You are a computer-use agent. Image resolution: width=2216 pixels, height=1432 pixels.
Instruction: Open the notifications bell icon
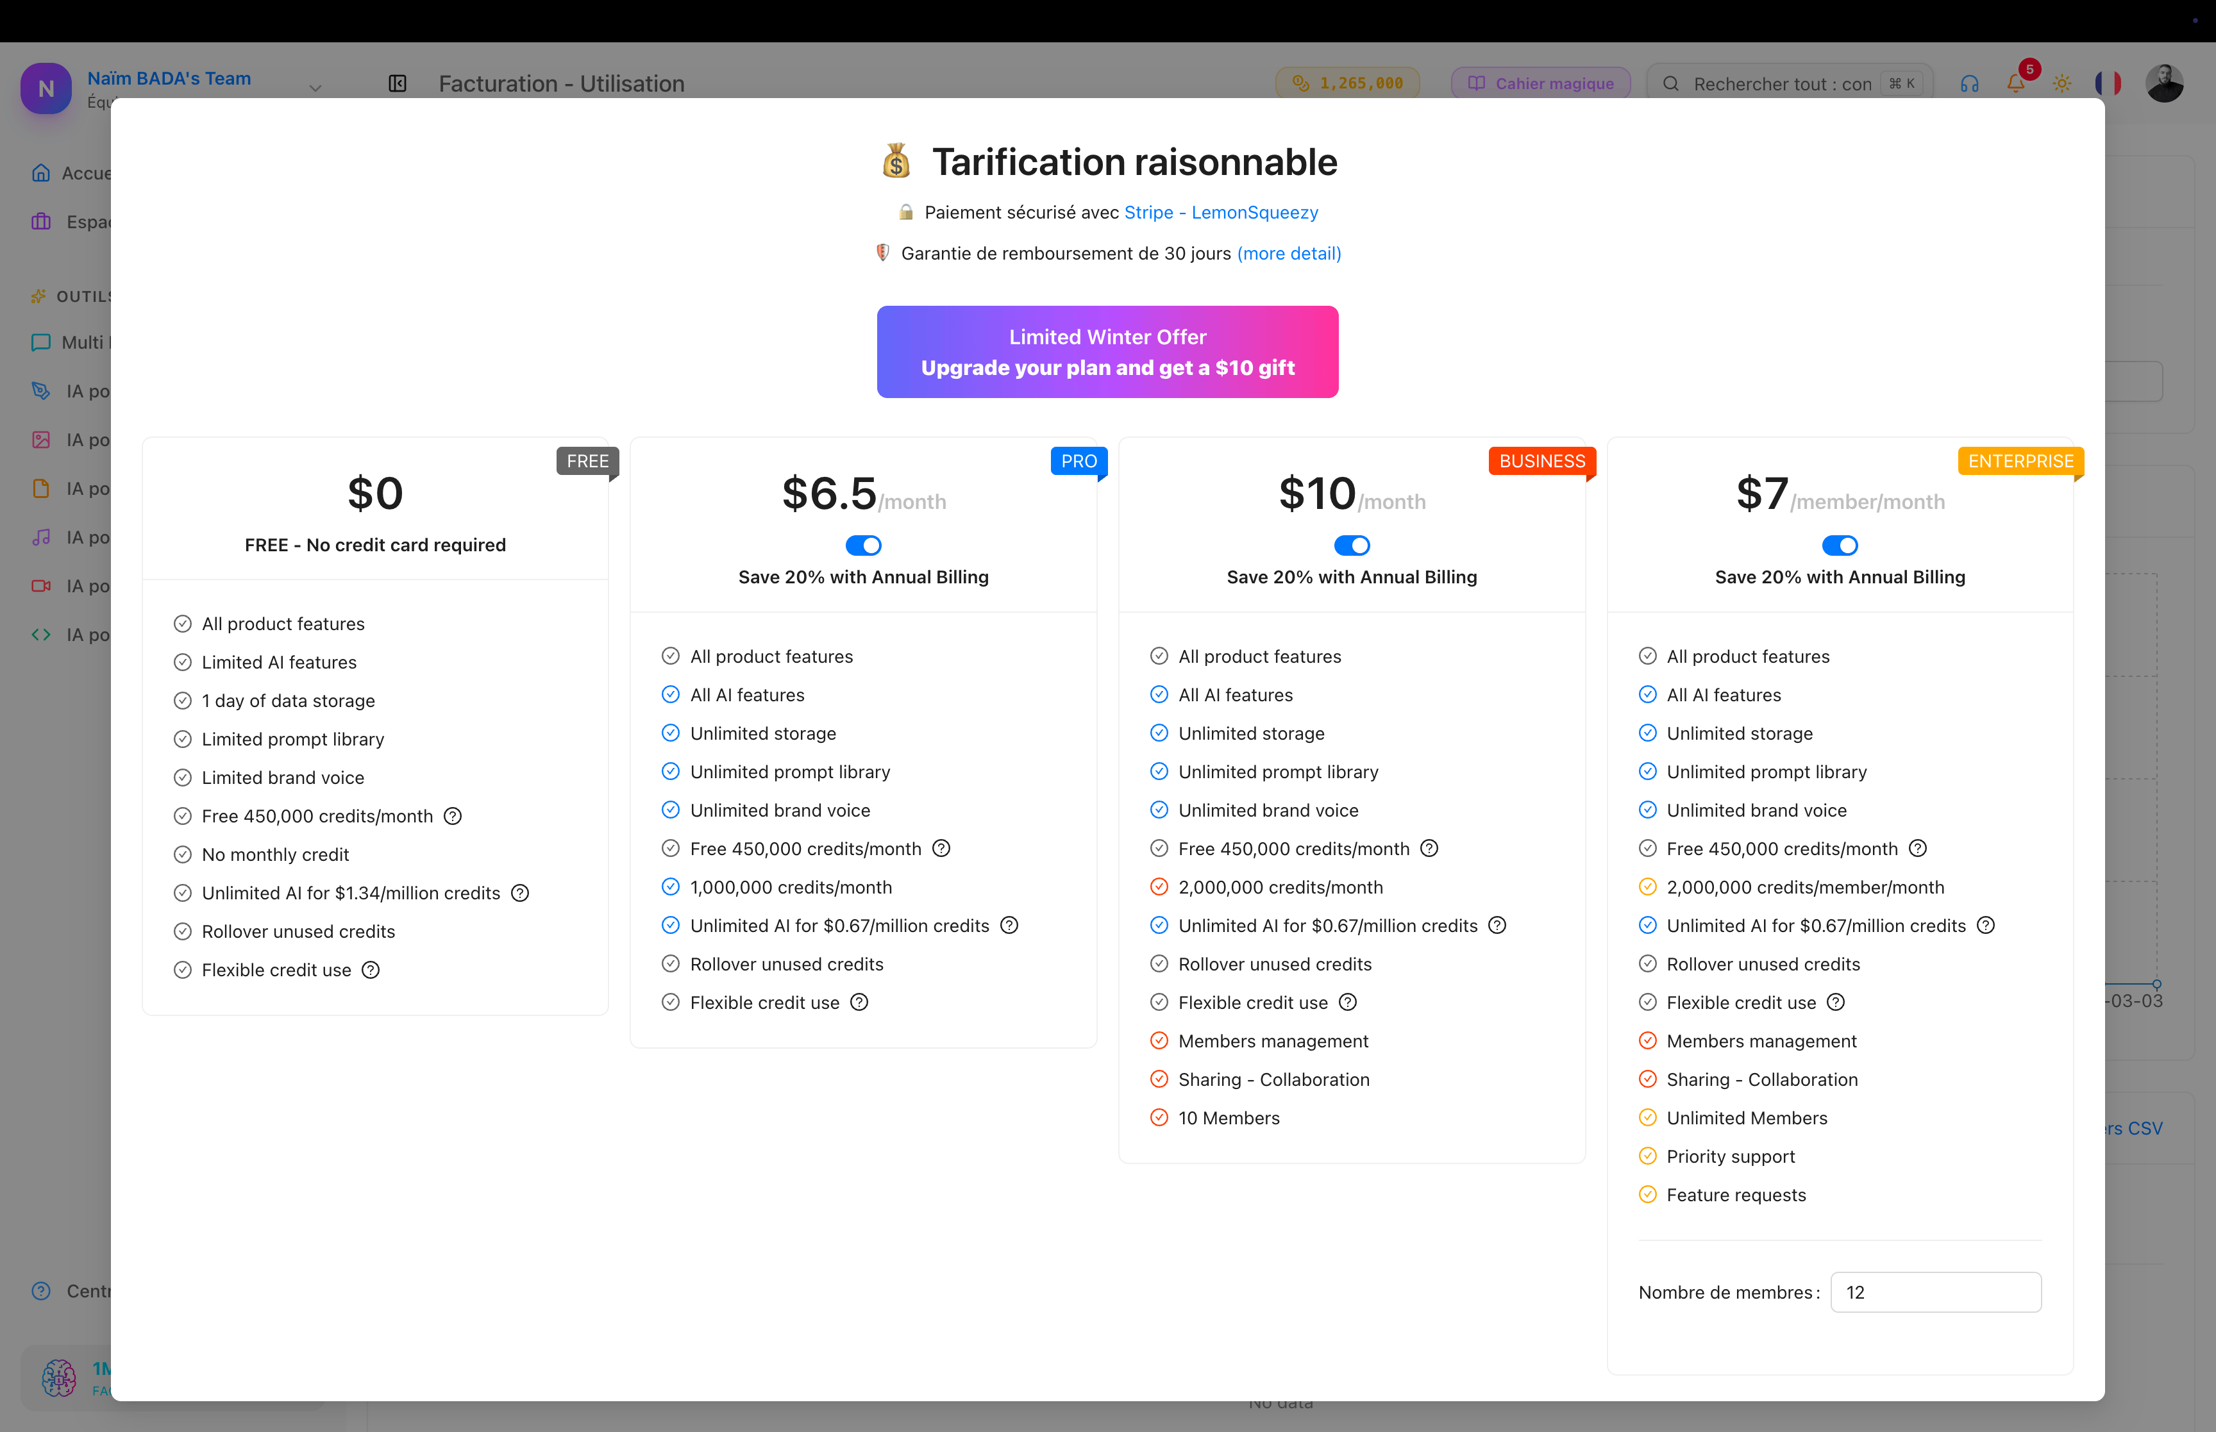tap(2015, 84)
